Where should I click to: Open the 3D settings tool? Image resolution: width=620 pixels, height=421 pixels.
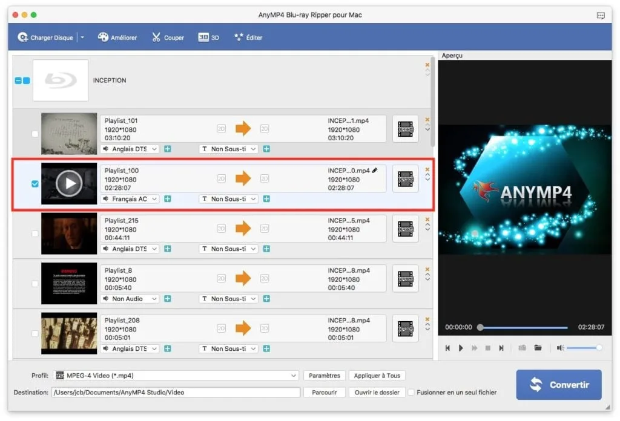point(208,38)
